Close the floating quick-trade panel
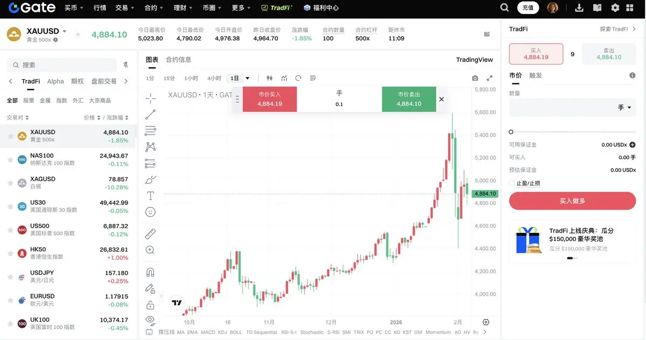Image resolution: width=646 pixels, height=340 pixels. click(x=441, y=99)
